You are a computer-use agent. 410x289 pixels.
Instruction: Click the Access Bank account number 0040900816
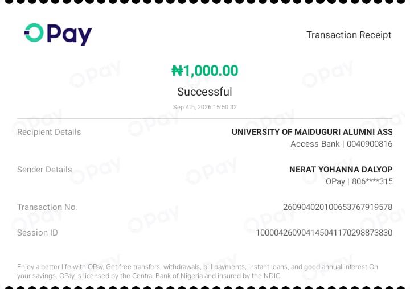[370, 144]
